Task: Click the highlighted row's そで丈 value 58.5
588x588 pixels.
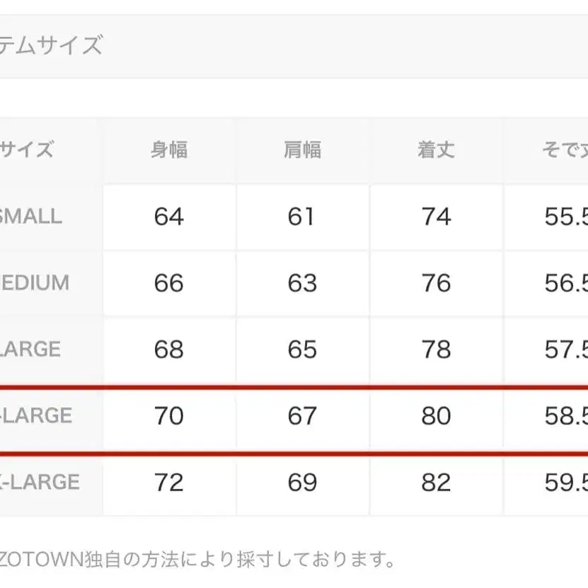Action: coord(565,415)
